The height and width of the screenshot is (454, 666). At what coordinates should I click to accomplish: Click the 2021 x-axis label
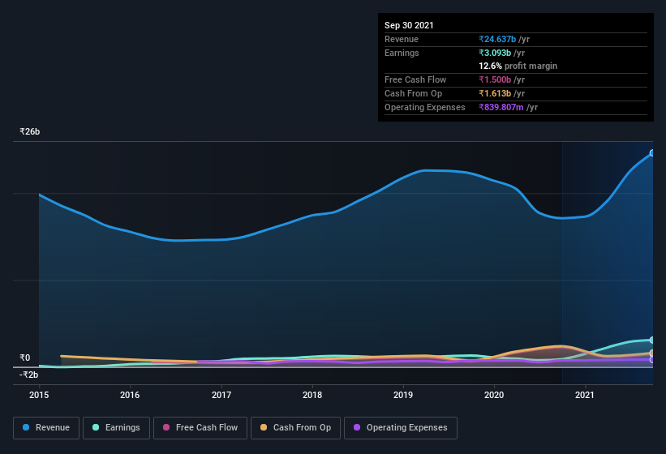[x=585, y=395]
